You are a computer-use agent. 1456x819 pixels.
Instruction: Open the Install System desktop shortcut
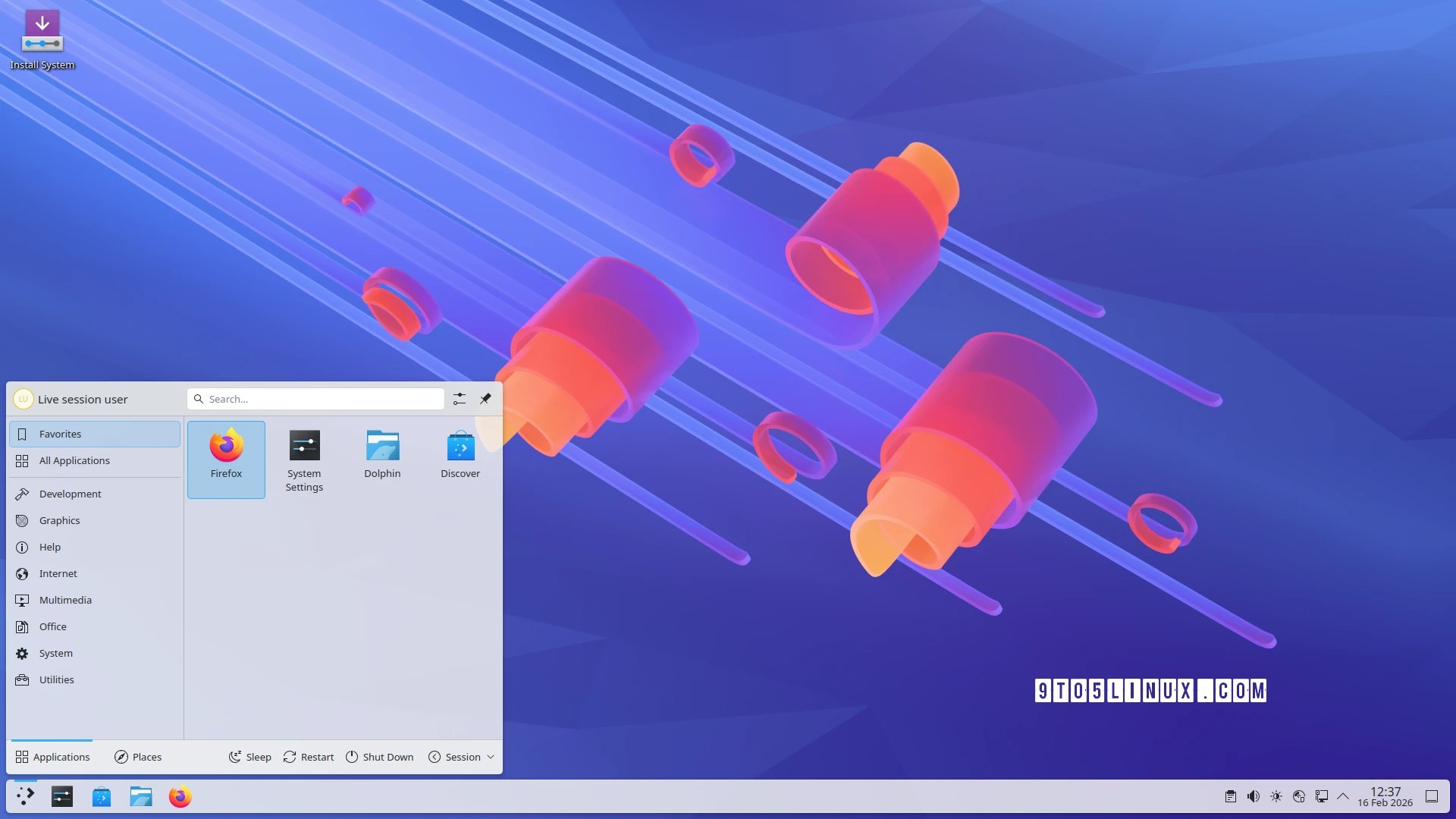click(42, 30)
